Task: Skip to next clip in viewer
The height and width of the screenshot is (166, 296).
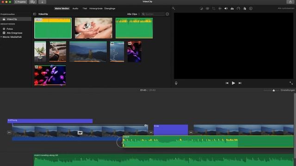Action: (x=240, y=83)
